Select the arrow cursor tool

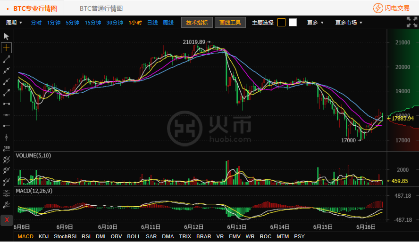point(7,36)
